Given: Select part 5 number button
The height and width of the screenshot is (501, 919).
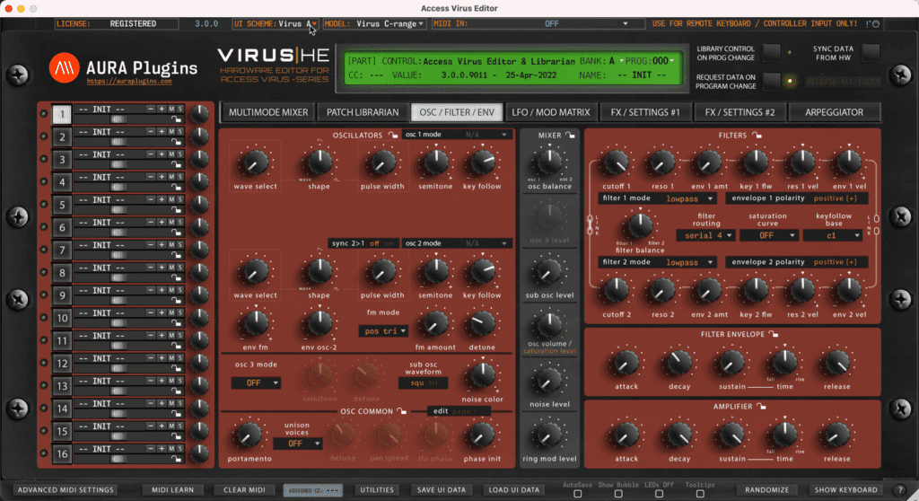Looking at the screenshot, I should click(x=62, y=205).
